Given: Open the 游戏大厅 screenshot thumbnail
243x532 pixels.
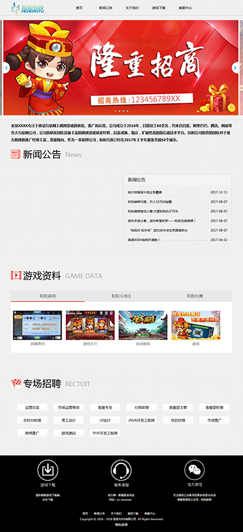Looking at the screenshot, I should point(90,326).
